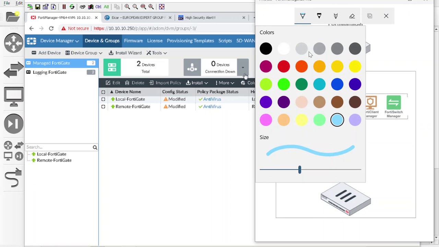Click the Add Device button
The width and height of the screenshot is (439, 247).
[46, 53]
